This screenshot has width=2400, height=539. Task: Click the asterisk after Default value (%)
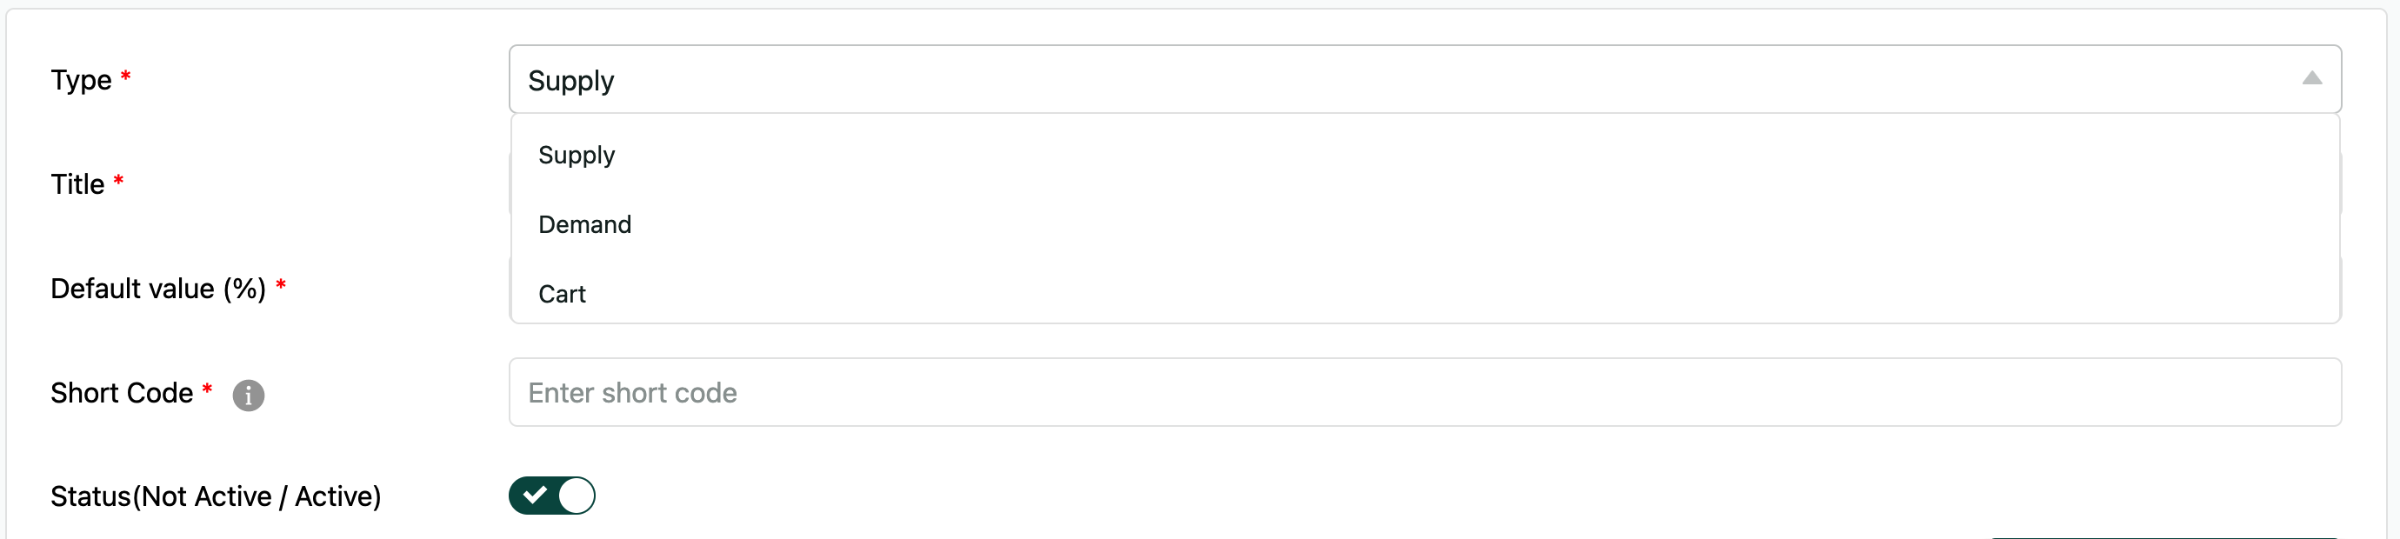280,285
